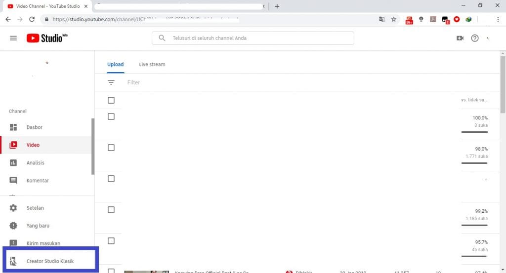Click the channel search box
This screenshot has width=506, height=273.
click(x=253, y=38)
